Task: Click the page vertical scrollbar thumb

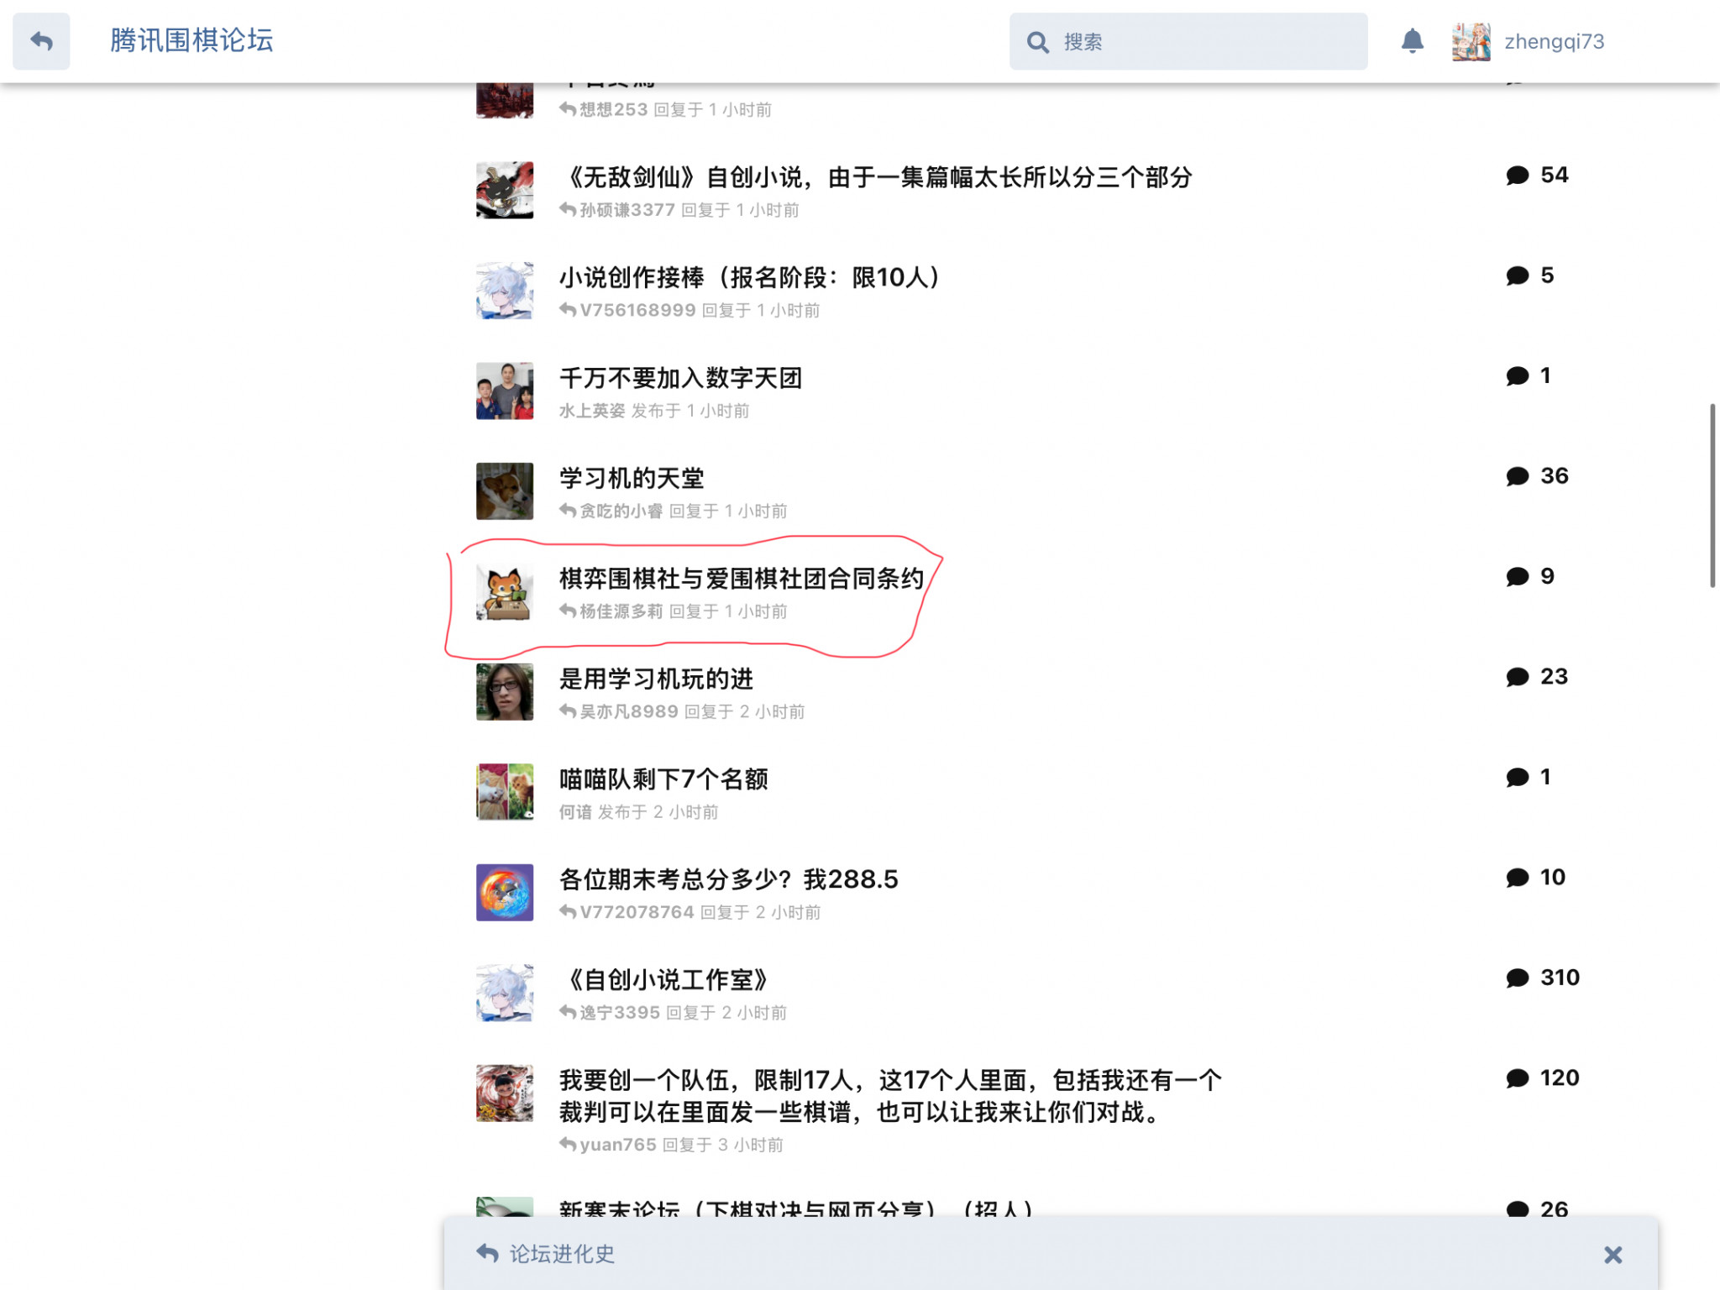Action: (x=1712, y=496)
